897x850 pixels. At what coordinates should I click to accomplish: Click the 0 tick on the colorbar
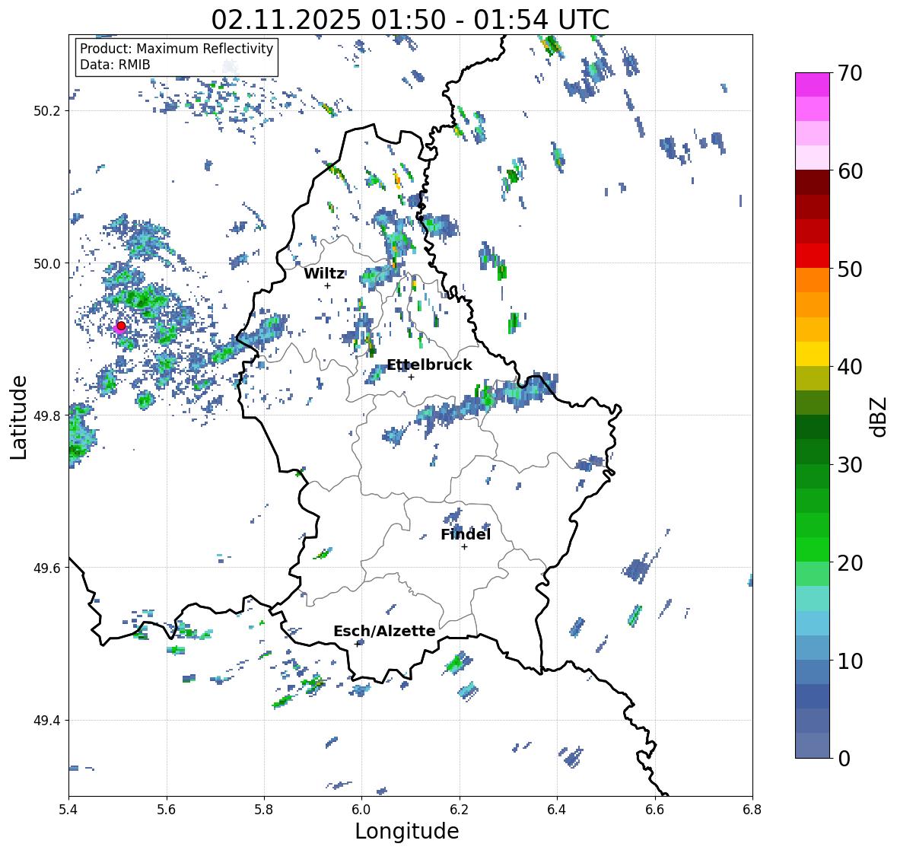tap(844, 759)
